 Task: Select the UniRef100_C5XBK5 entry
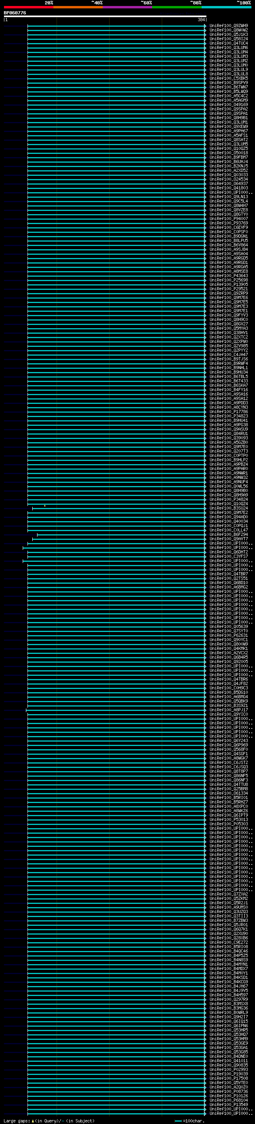point(229,79)
